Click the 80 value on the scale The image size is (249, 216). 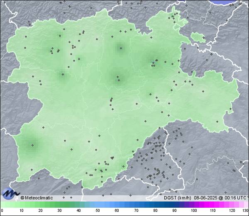tap(156, 211)
